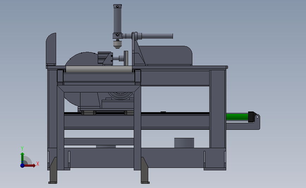Select the light gray roller on the table

click(99, 69)
